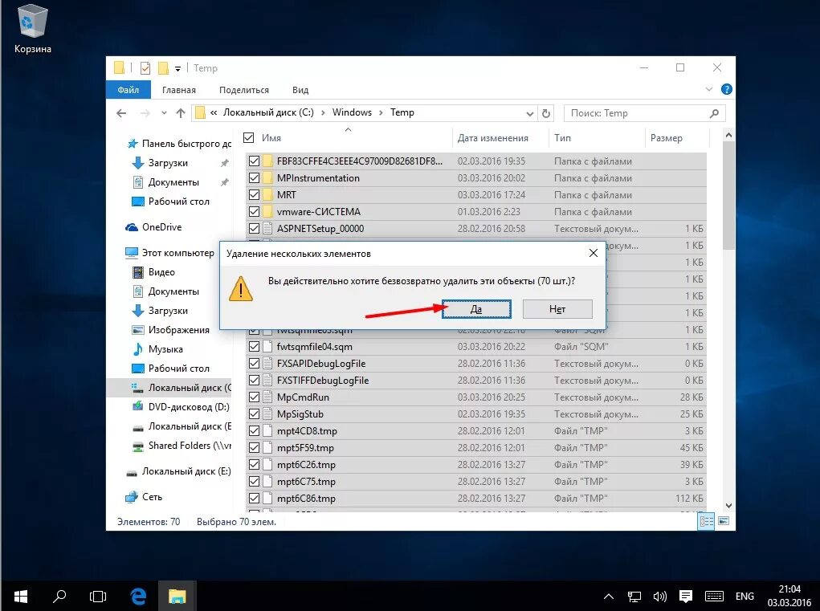Viewport: 820px width, 611px height.
Task: Launch Microsoft Edge from taskbar
Action: pos(137,597)
